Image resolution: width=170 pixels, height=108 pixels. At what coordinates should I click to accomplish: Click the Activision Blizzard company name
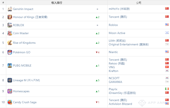click(x=120, y=104)
